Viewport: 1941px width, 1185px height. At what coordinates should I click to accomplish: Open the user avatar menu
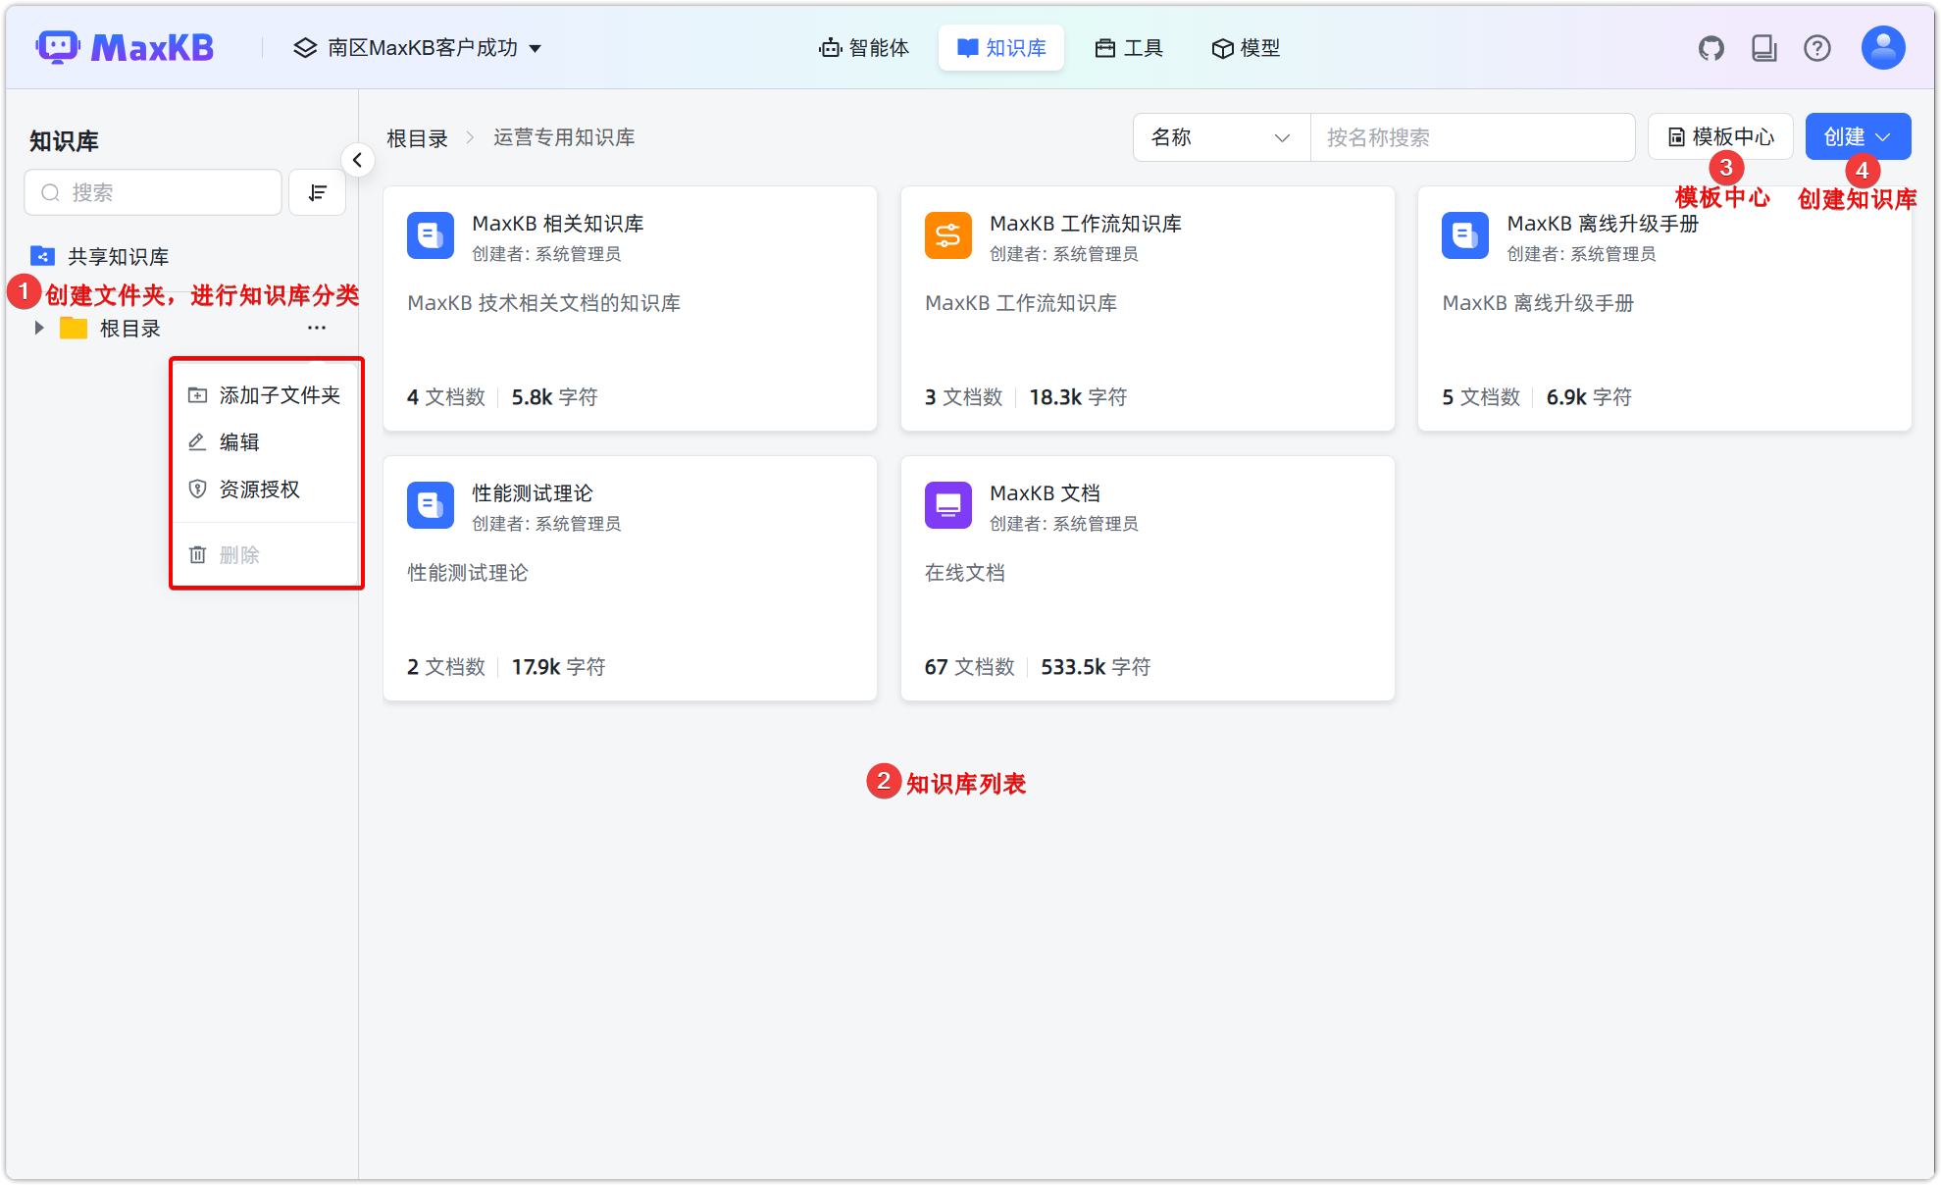1882,48
